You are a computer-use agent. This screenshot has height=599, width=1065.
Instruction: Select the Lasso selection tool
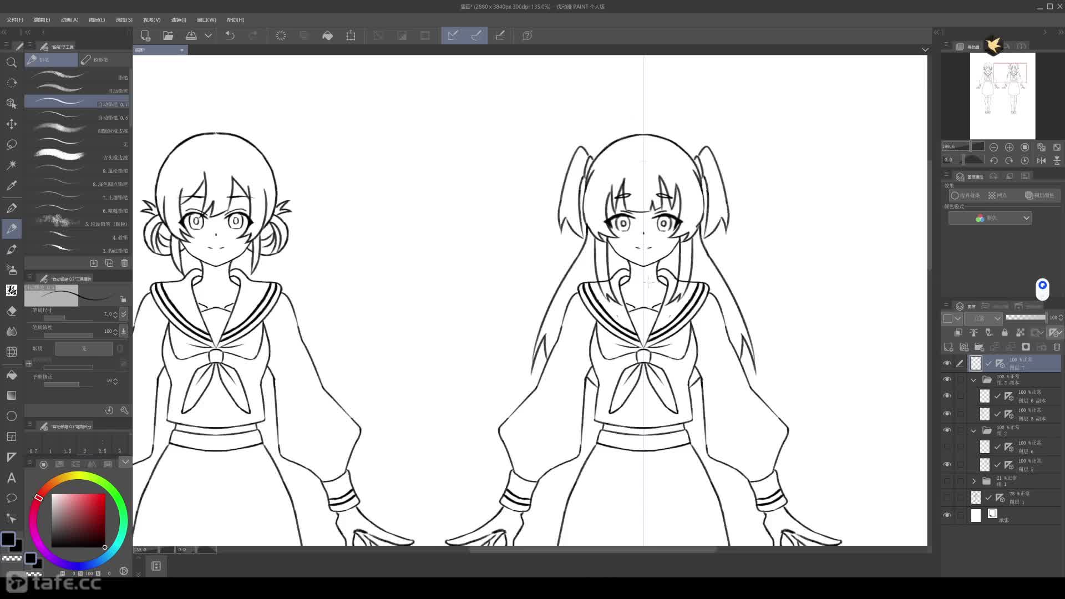point(11,144)
